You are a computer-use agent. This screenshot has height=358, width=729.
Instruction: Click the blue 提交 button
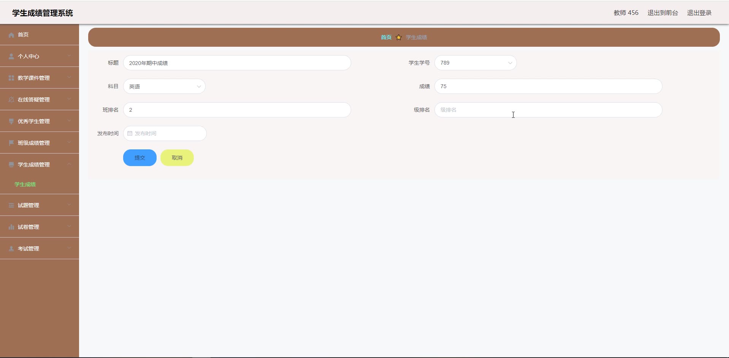pos(140,158)
